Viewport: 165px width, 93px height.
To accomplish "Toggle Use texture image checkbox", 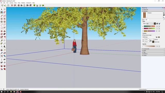I will [x=143, y=35].
